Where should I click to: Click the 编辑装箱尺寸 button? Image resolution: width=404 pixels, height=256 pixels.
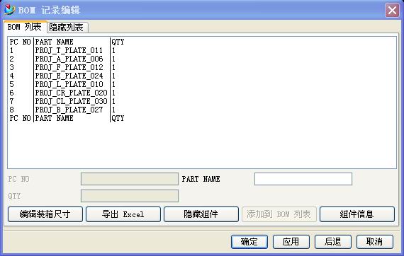coord(45,214)
